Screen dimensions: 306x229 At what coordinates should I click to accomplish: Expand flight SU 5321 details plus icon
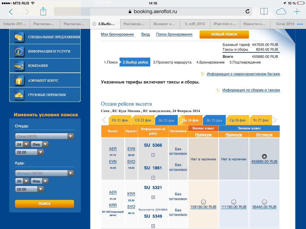click(153, 197)
